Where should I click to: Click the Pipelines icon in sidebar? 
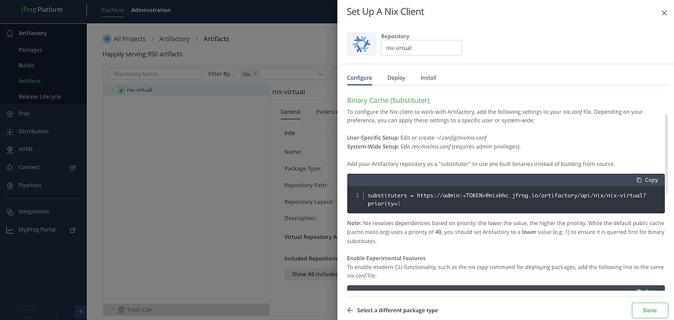click(x=10, y=186)
